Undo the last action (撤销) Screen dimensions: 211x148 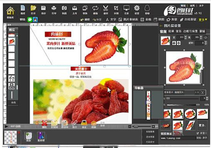click(x=85, y=20)
